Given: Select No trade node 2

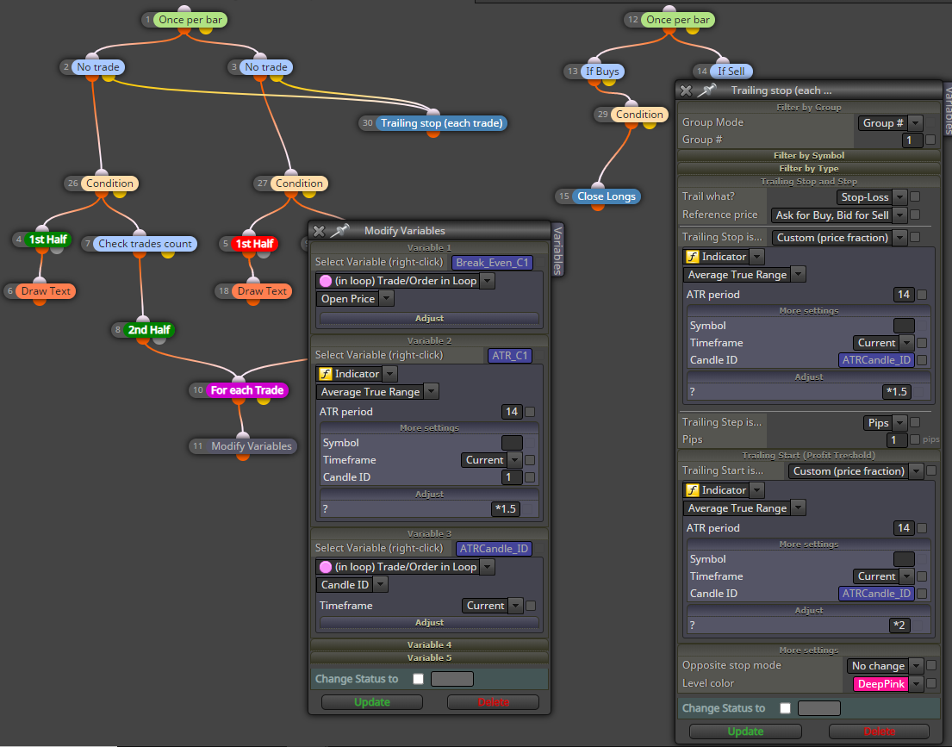Looking at the screenshot, I should tap(97, 67).
